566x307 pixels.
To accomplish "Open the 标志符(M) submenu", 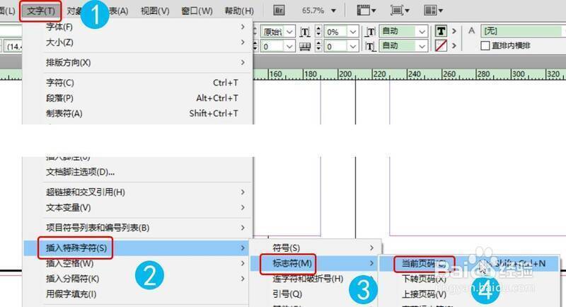I will tap(316, 263).
